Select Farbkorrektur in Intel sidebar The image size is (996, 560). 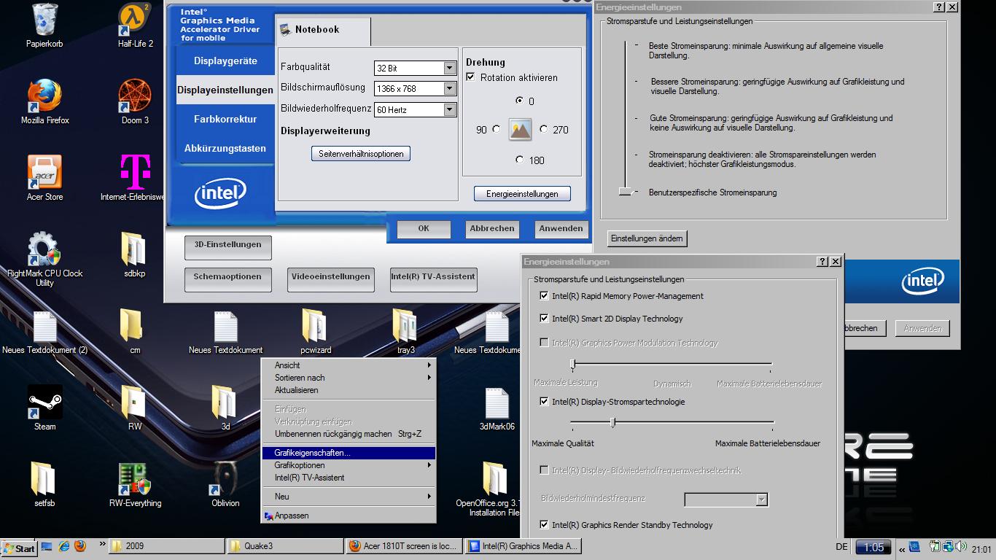tap(225, 119)
